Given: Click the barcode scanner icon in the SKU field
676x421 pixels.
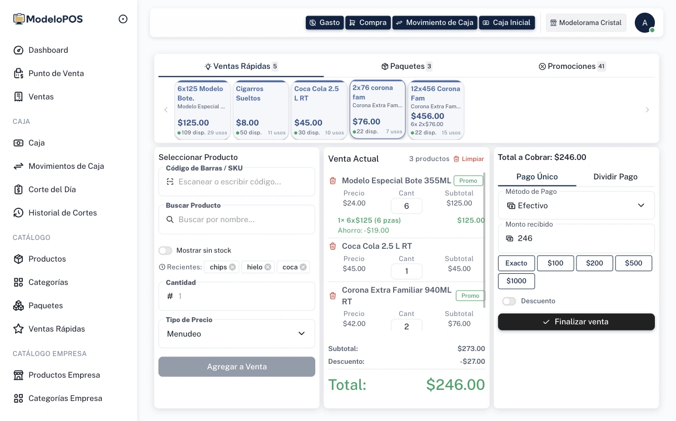Looking at the screenshot, I should coord(171,182).
